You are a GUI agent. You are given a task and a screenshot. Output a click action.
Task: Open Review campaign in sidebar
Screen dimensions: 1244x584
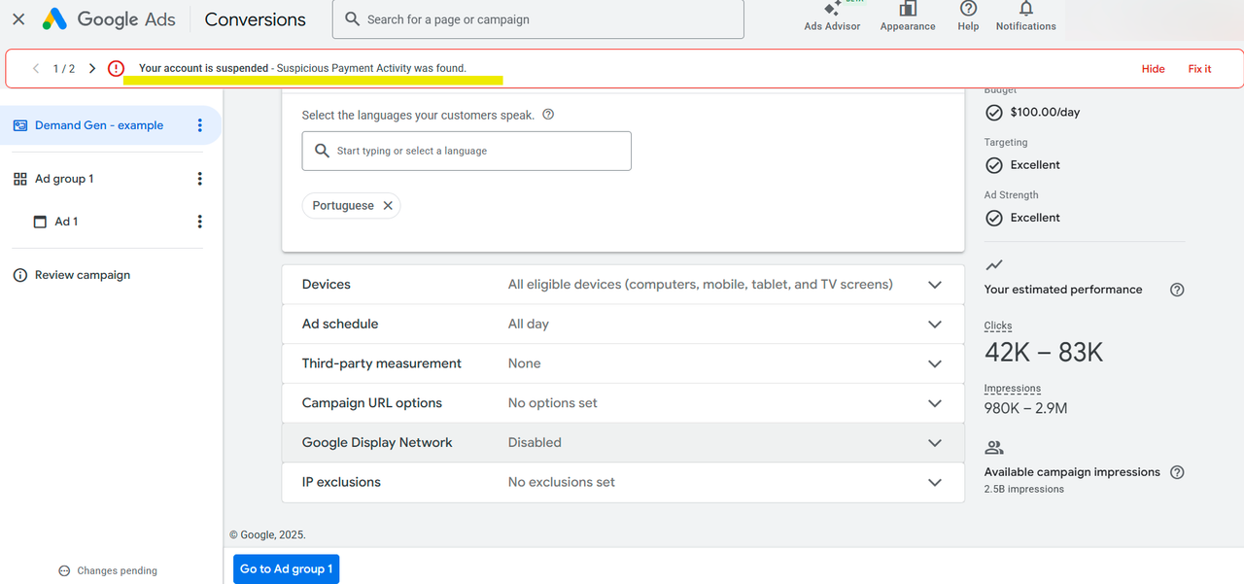(x=83, y=275)
